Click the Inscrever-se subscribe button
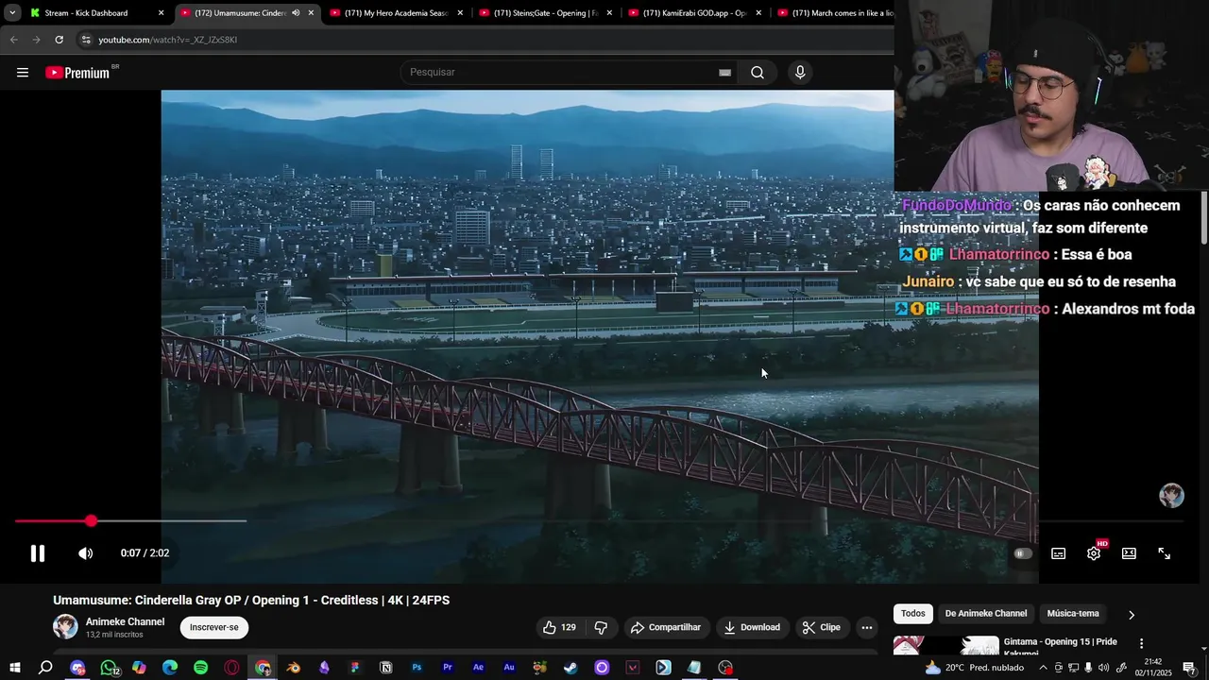This screenshot has height=680, width=1209. pos(214,627)
